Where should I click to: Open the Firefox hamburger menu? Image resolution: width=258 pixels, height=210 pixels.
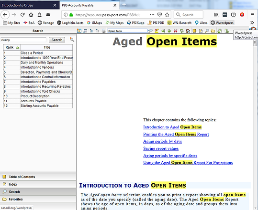pos(252,15)
